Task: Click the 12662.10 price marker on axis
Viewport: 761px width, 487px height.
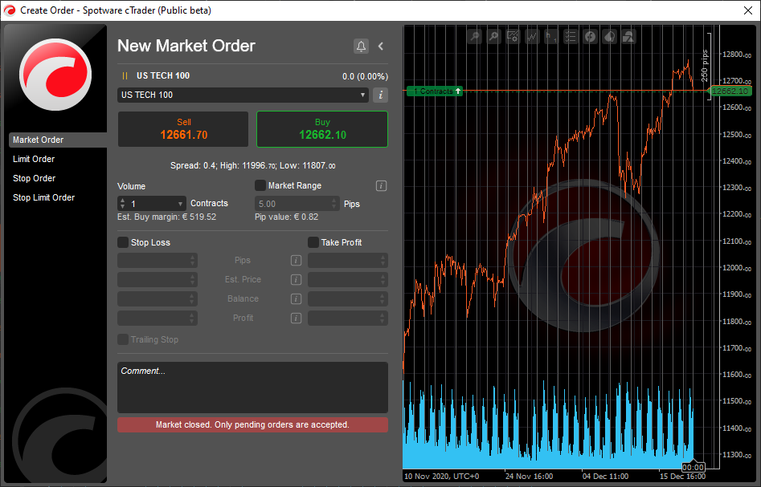Action: tap(730, 91)
